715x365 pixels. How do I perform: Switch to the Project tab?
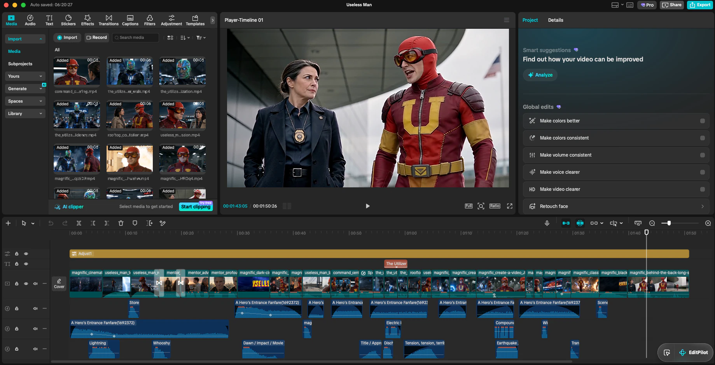[530, 20]
